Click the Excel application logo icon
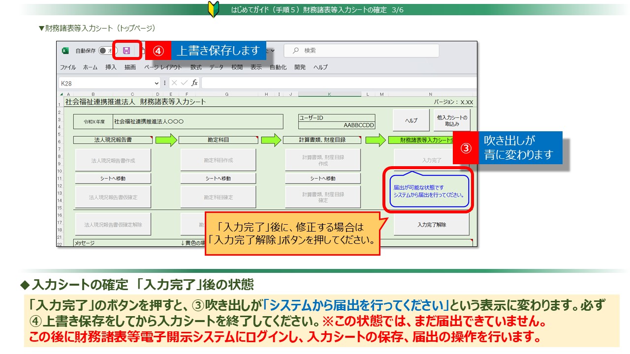The width and height of the screenshot is (630, 354). (x=65, y=51)
